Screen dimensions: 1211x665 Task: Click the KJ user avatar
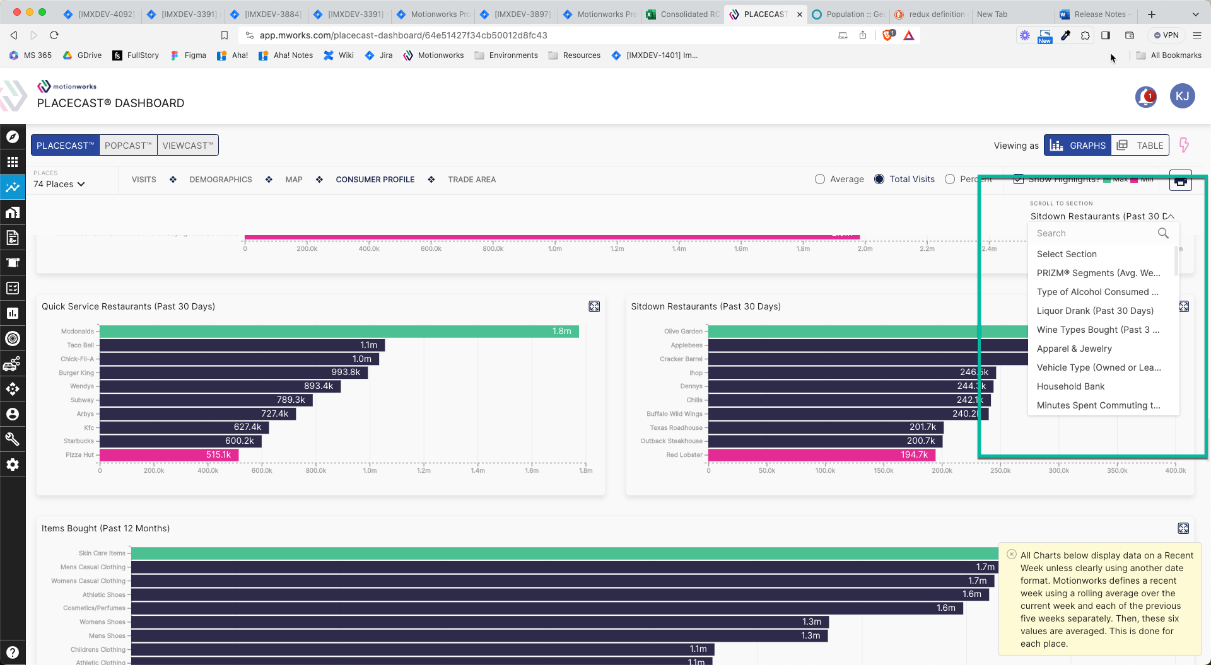click(x=1182, y=96)
